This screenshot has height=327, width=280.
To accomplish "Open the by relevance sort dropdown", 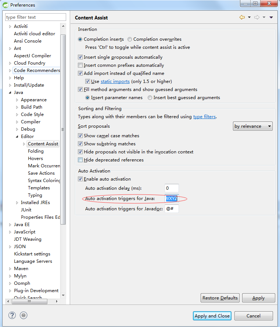I will point(252,126).
